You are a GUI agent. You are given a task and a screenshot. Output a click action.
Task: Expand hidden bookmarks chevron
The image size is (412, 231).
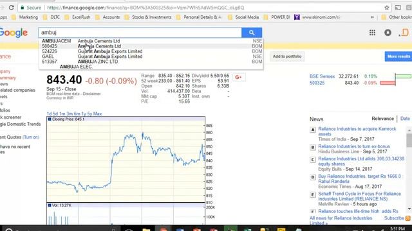pos(372,17)
